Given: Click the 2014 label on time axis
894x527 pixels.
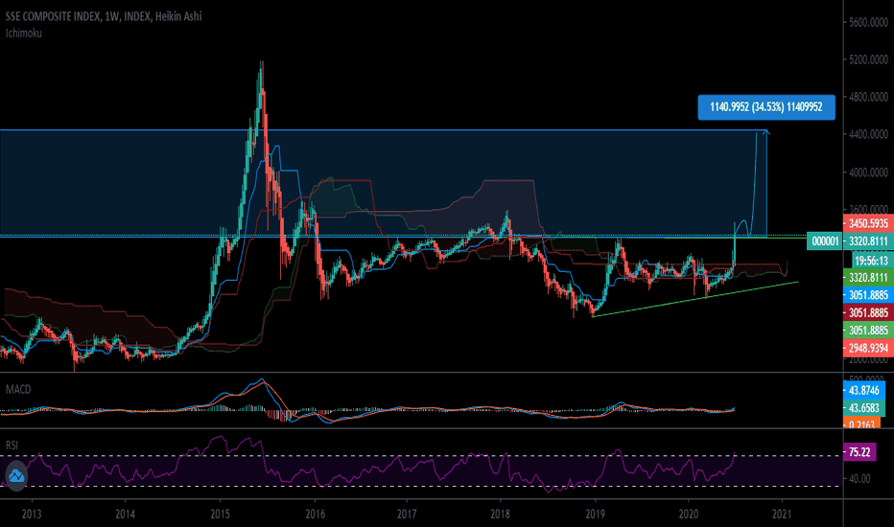Looking at the screenshot, I should 125,515.
